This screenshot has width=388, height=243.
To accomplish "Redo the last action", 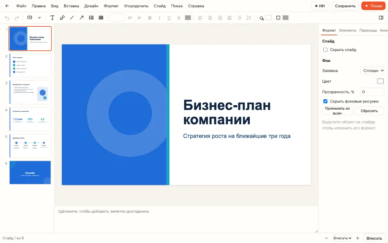I will [x=17, y=18].
